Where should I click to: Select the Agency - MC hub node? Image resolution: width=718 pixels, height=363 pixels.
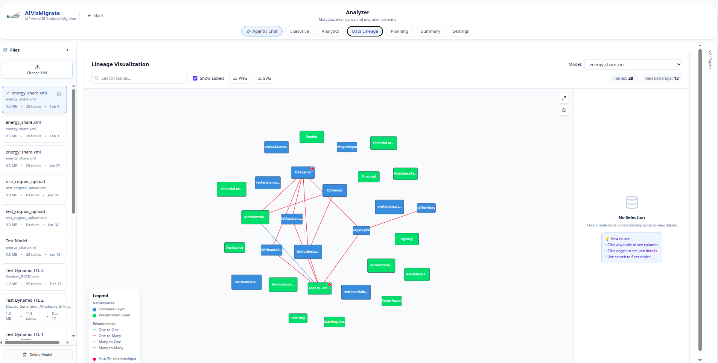tap(319, 288)
